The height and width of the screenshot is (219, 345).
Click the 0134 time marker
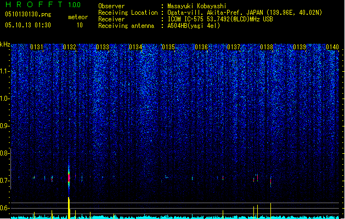pyautogui.click(x=135, y=47)
